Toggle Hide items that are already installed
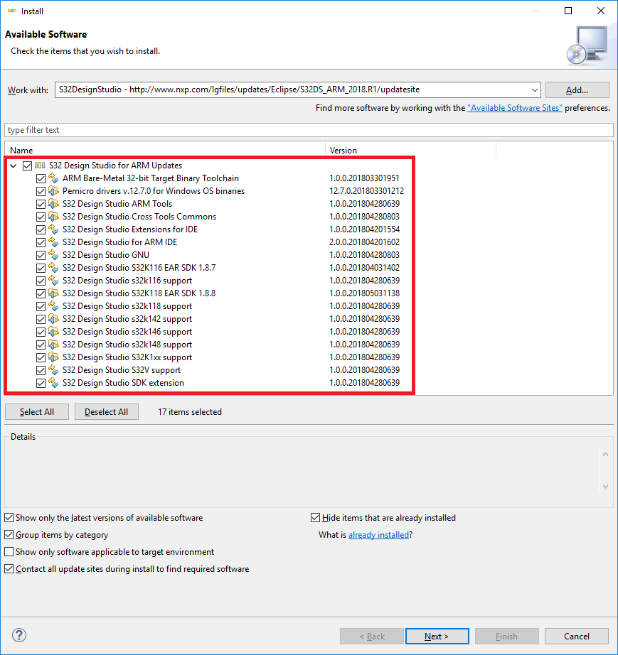 [315, 518]
